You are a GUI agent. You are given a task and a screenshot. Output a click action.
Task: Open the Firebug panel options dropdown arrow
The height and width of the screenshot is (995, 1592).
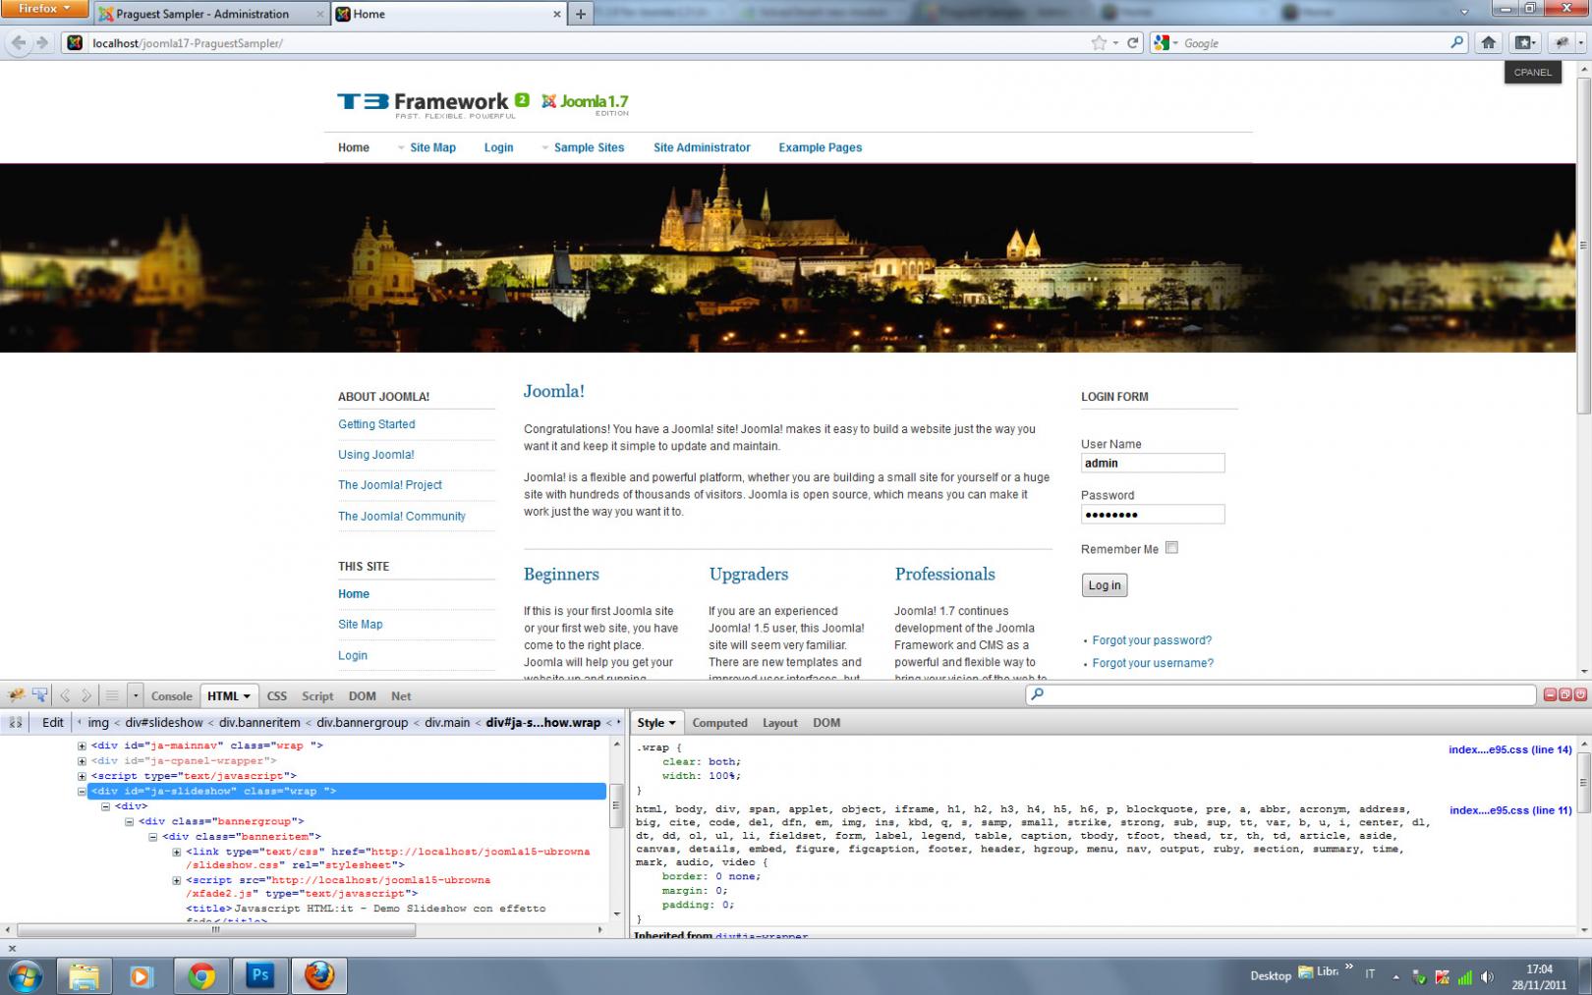[x=136, y=695]
